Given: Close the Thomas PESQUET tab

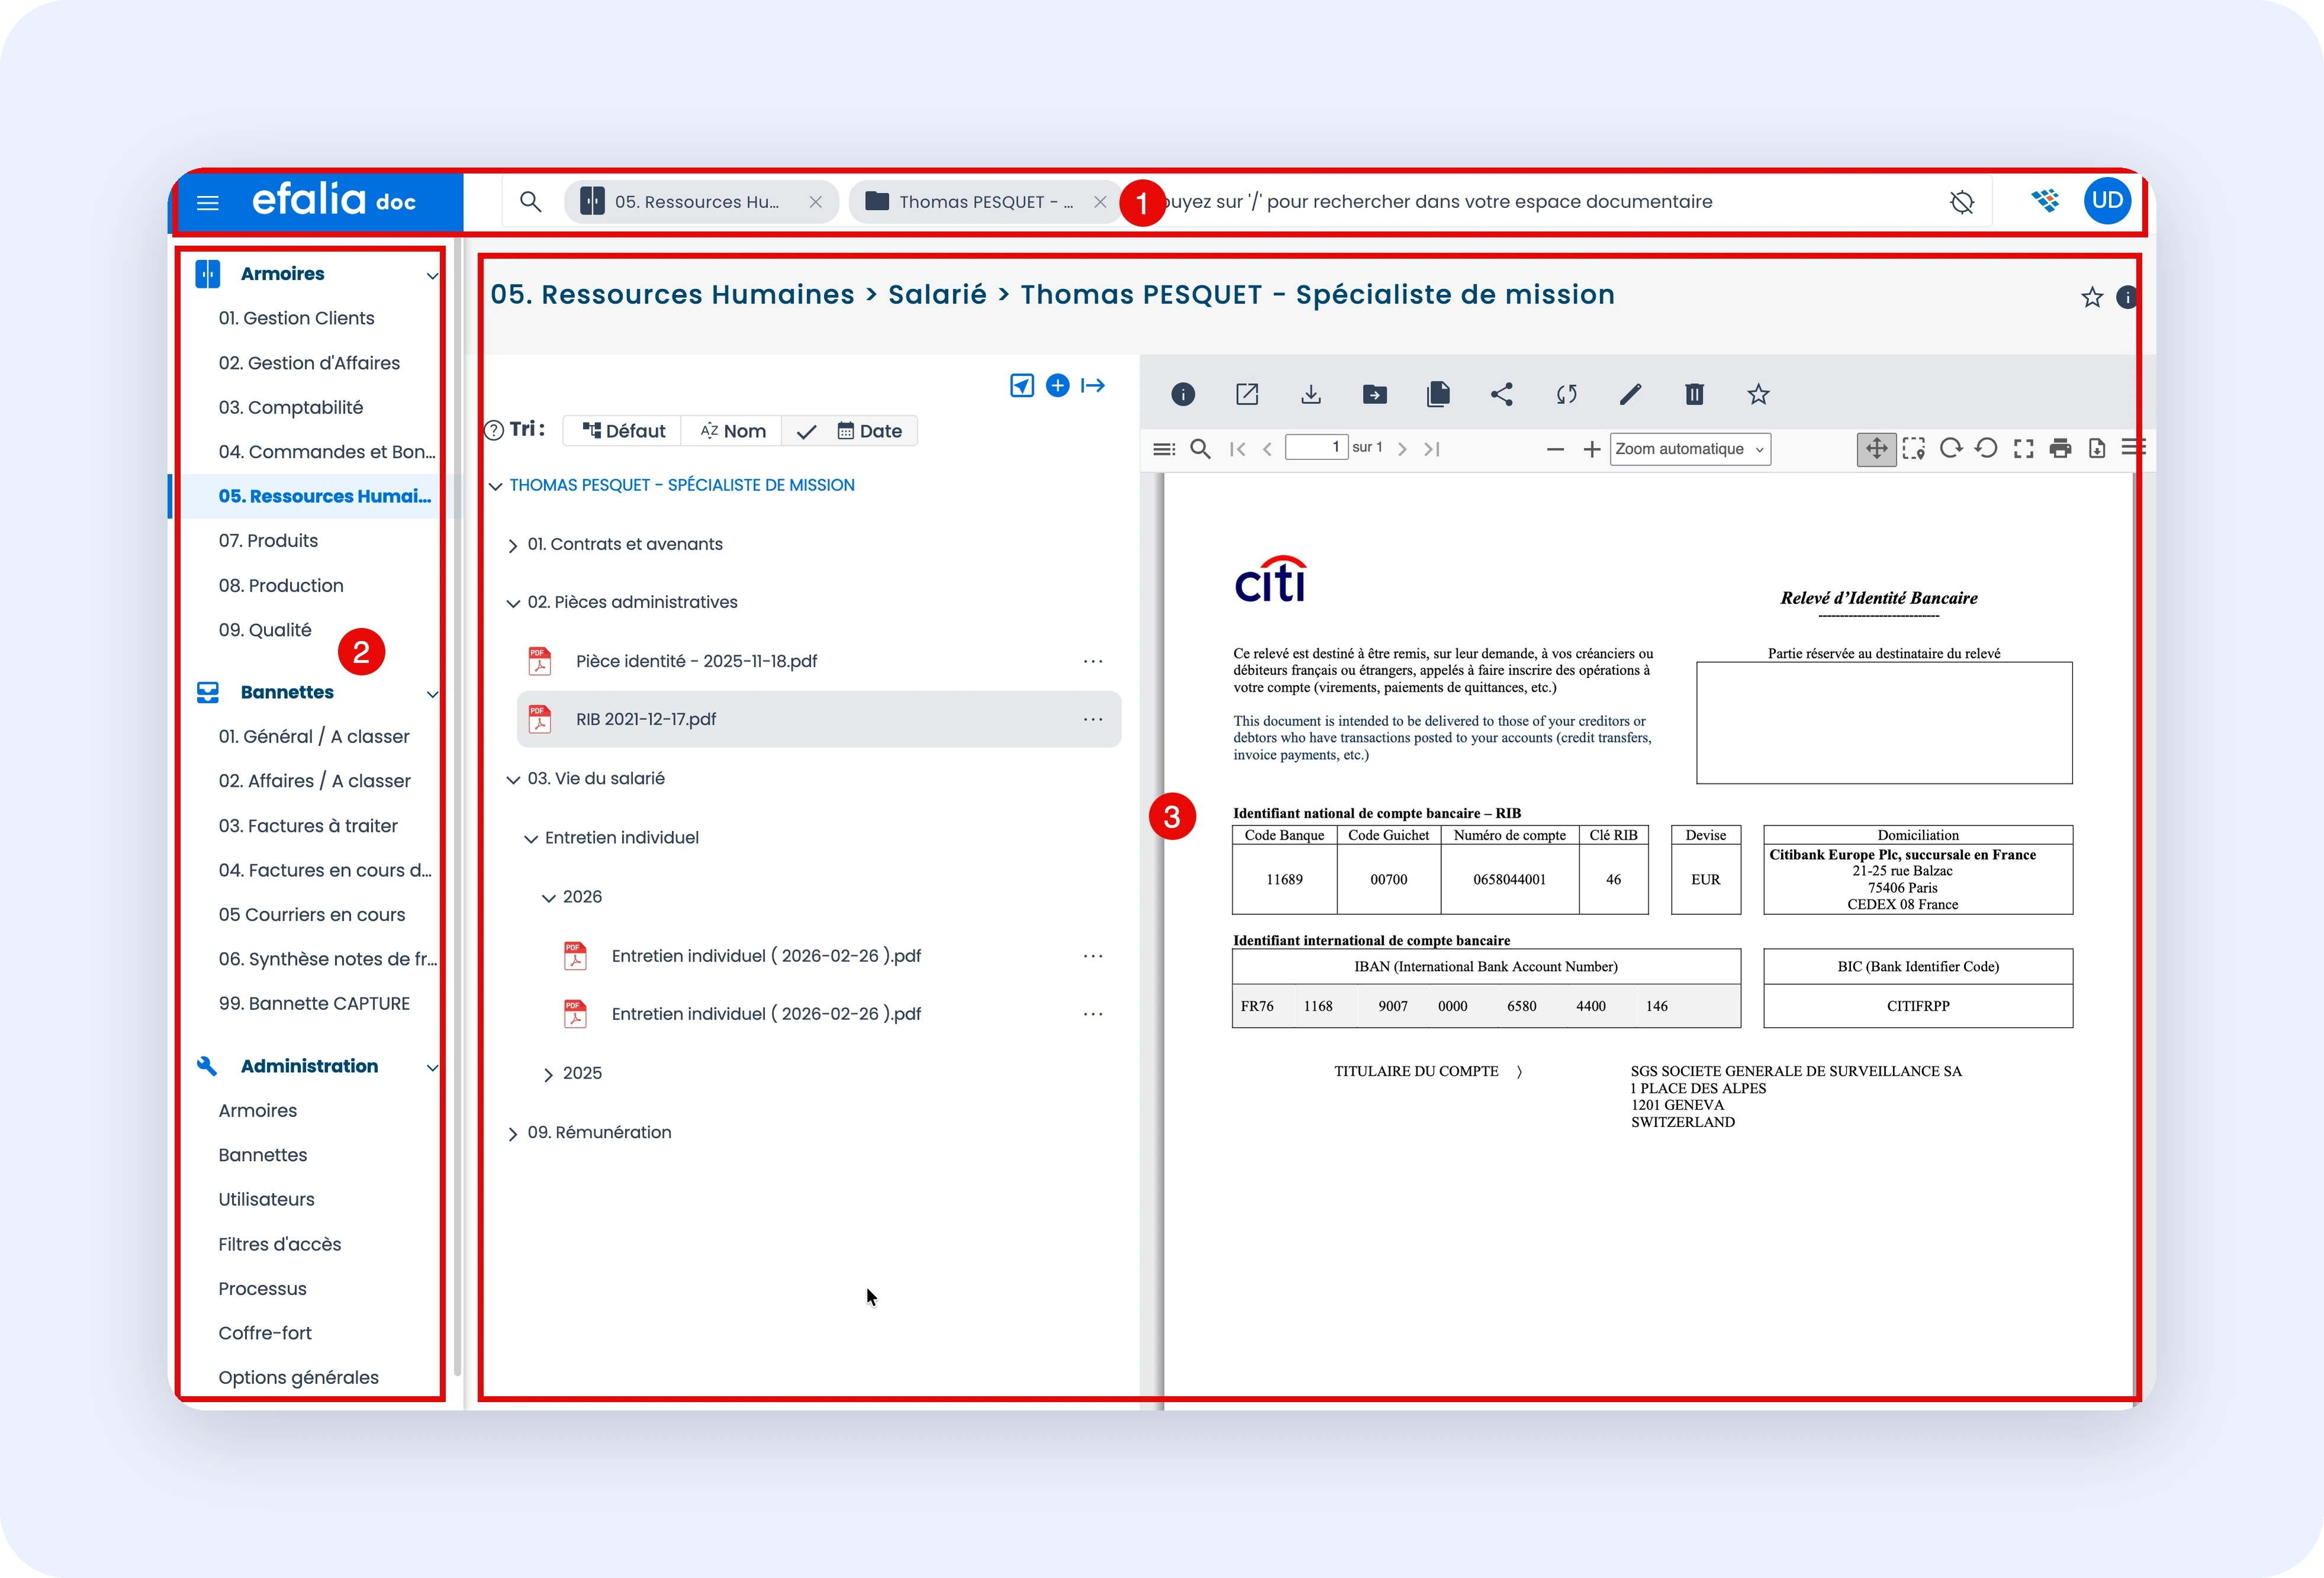Looking at the screenshot, I should click(1100, 202).
